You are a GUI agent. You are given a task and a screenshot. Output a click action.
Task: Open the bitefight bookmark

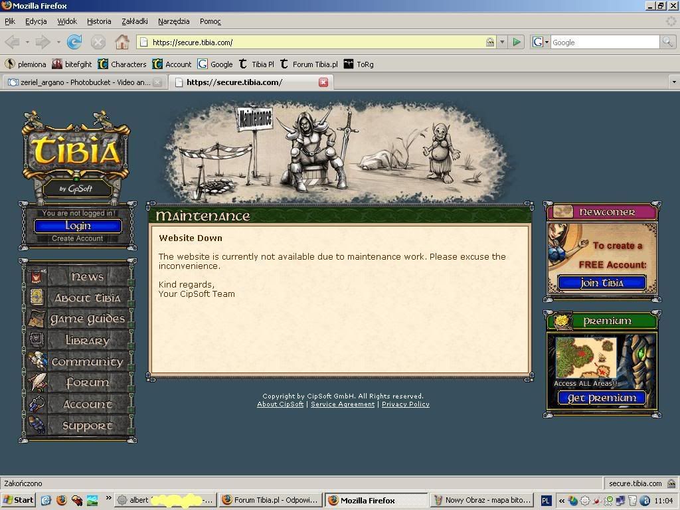[72, 64]
